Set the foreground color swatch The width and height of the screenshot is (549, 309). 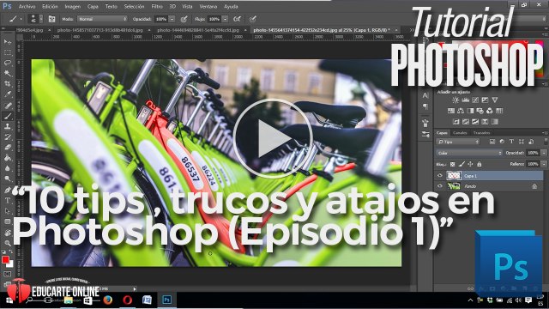click(x=5, y=259)
